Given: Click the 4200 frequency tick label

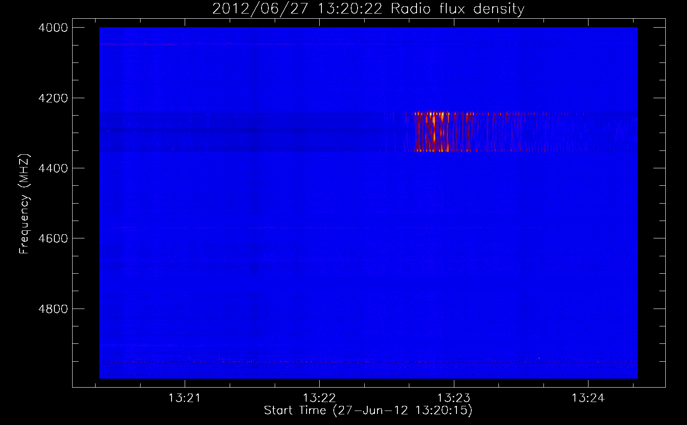Looking at the screenshot, I should tap(53, 98).
